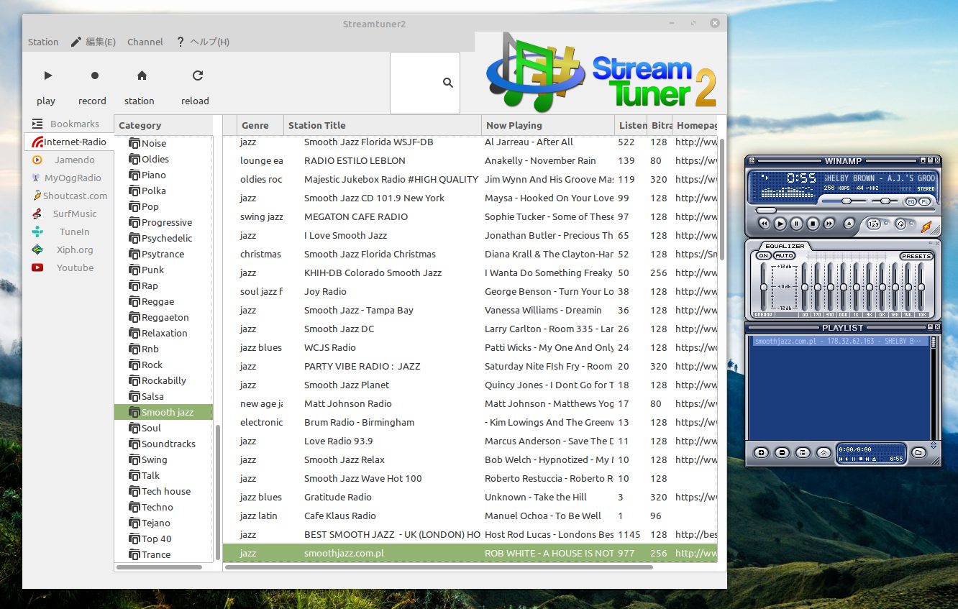The width and height of the screenshot is (958, 609).
Task: Click Winamp main play button
Action: 780,224
